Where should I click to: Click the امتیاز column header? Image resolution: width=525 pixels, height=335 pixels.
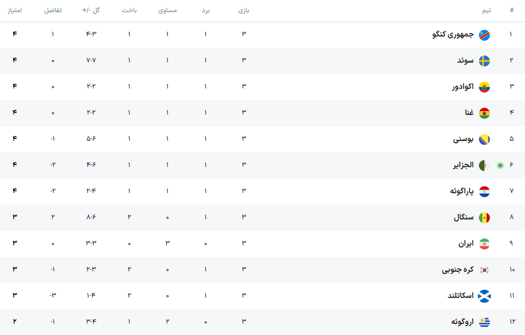click(15, 10)
